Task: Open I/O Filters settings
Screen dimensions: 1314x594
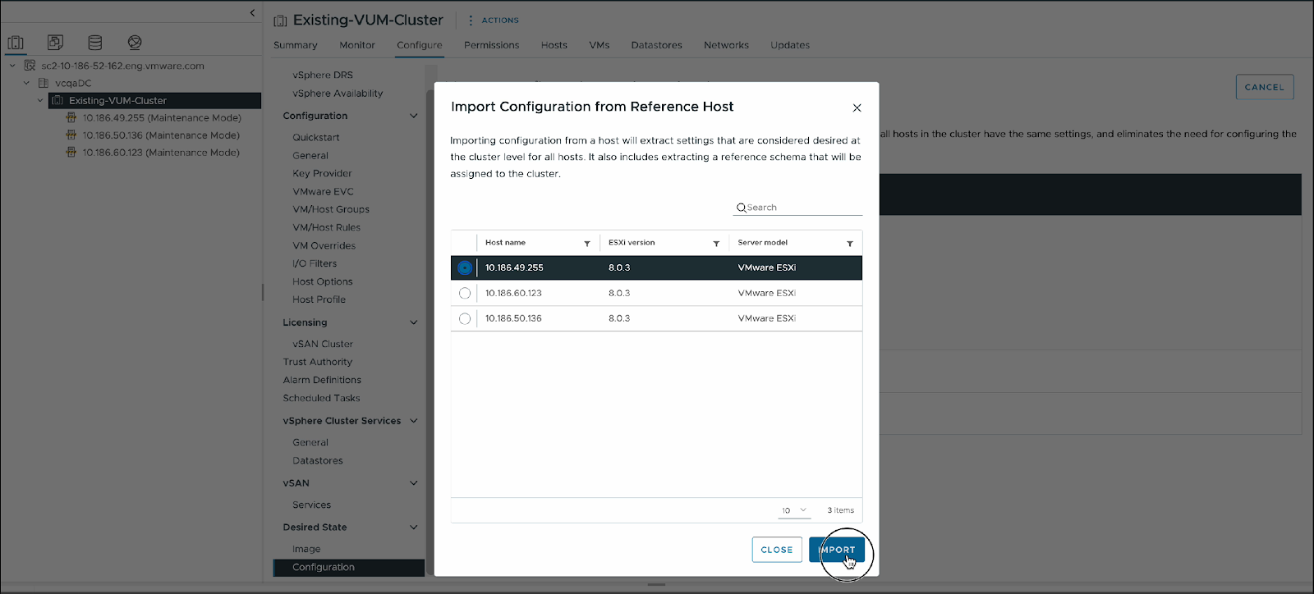Action: [315, 264]
